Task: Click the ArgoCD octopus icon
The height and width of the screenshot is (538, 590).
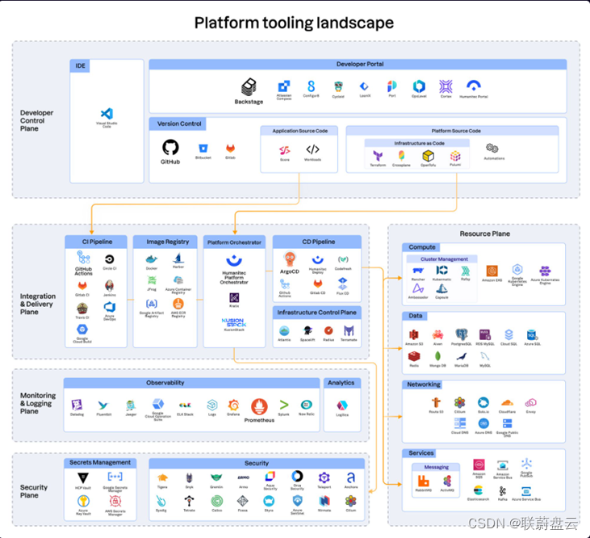Action: click(290, 259)
